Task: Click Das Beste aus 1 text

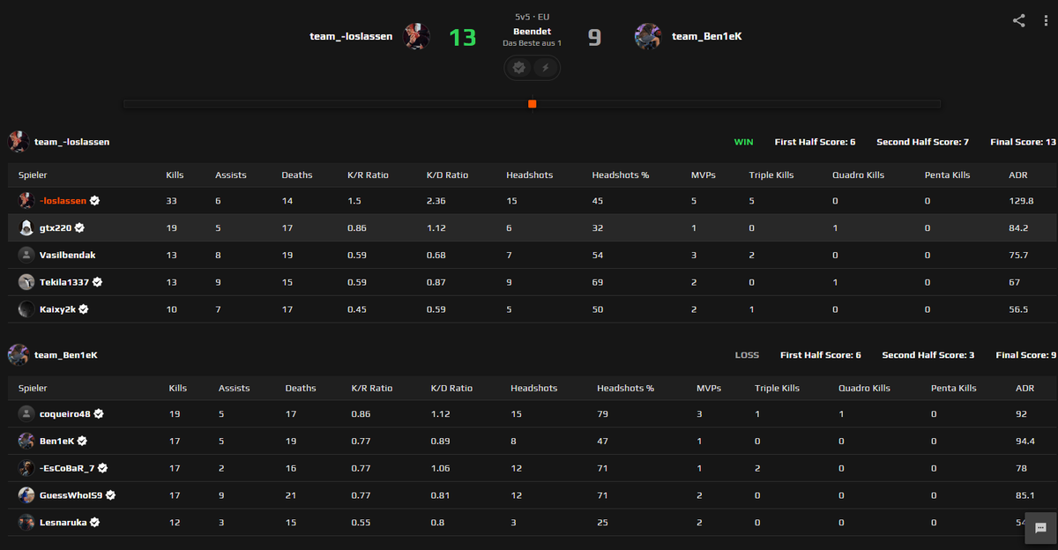Action: click(x=533, y=43)
